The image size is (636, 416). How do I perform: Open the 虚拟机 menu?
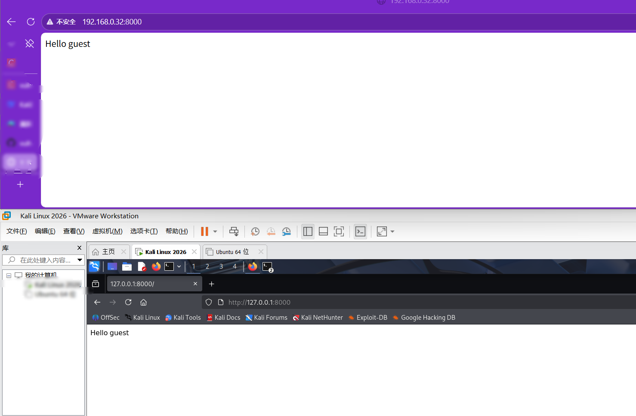click(x=107, y=231)
